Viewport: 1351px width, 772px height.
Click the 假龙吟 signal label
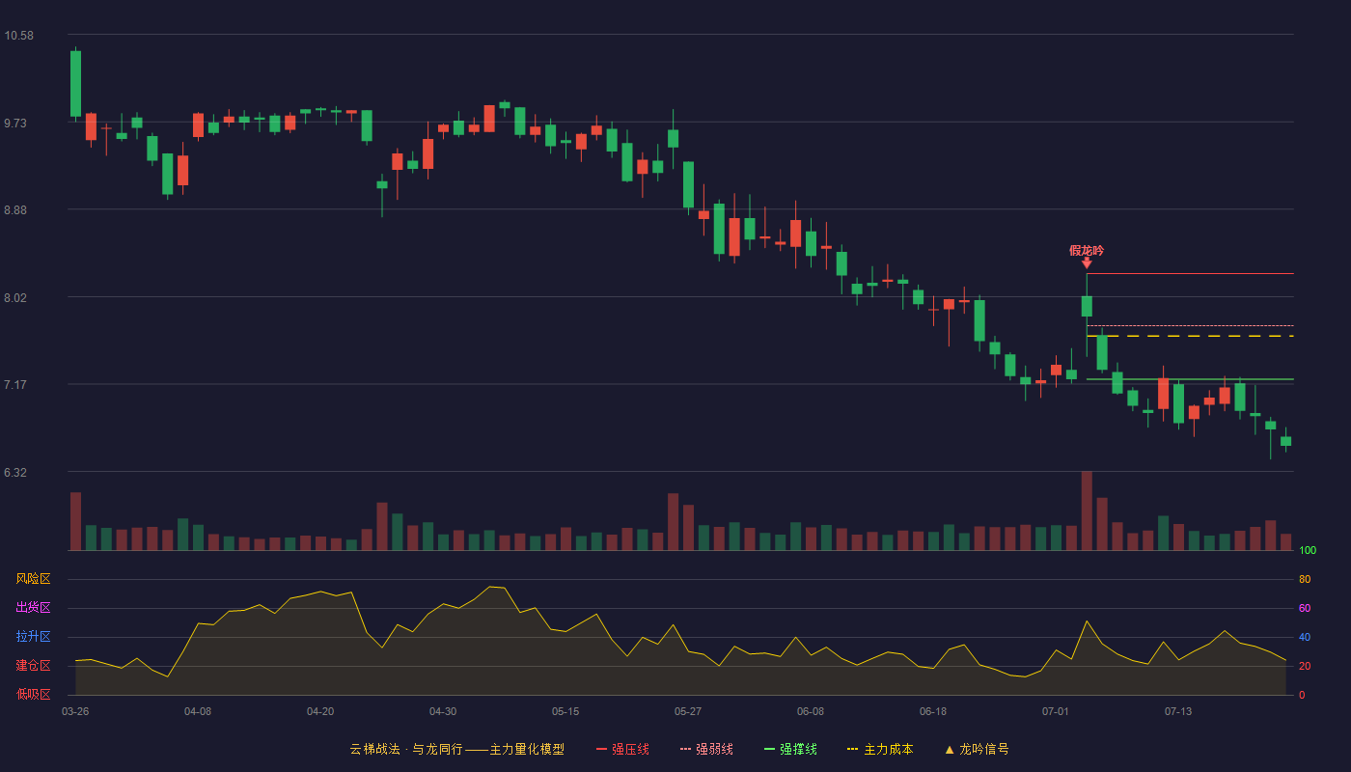pyautogui.click(x=1087, y=250)
